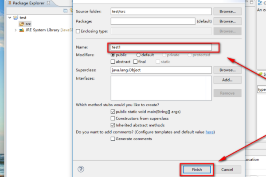Click the test project folder icon
266x177 pixels.
click(16, 17)
